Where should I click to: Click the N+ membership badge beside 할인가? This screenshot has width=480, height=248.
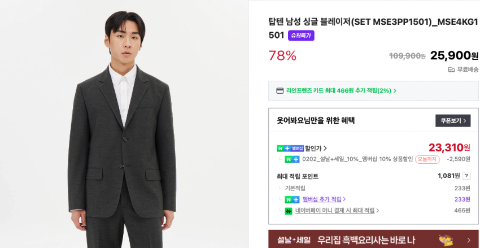290,149
